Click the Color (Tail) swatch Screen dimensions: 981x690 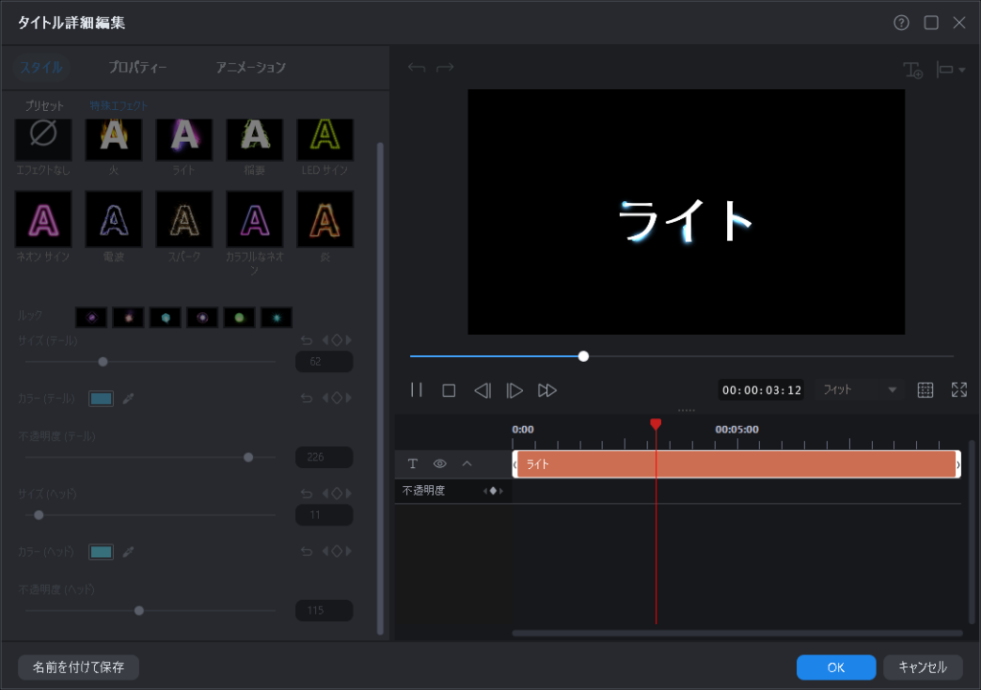tap(101, 398)
